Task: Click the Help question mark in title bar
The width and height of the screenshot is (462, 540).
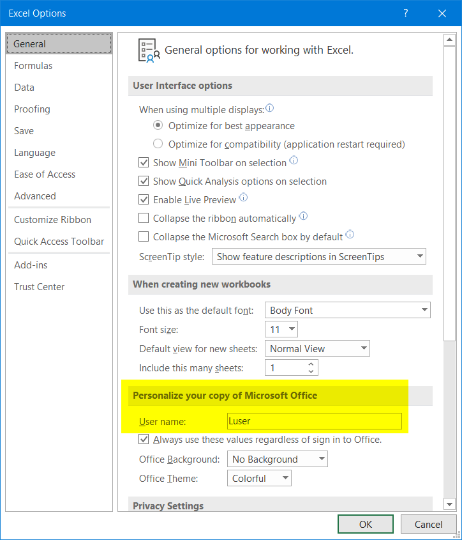Action: point(406,13)
